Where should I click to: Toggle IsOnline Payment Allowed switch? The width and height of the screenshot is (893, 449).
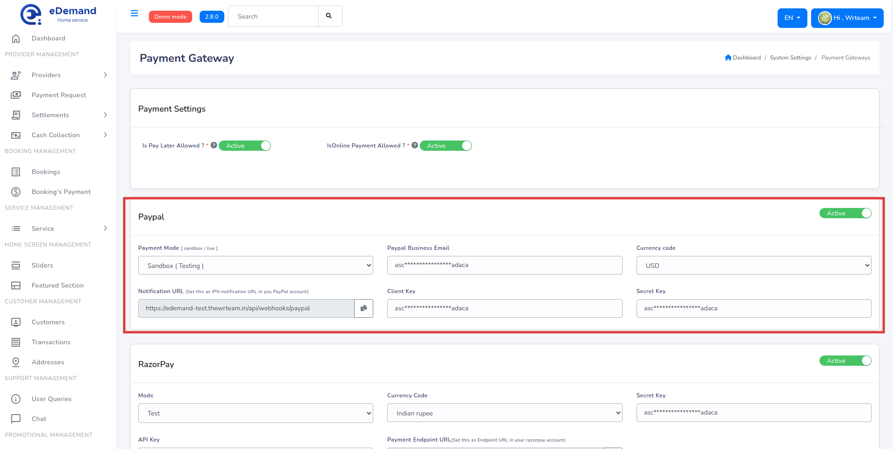click(x=446, y=146)
